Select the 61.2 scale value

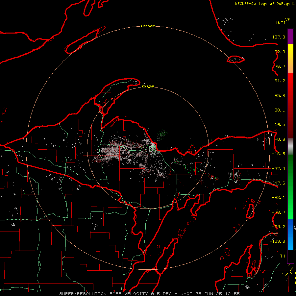280,81
